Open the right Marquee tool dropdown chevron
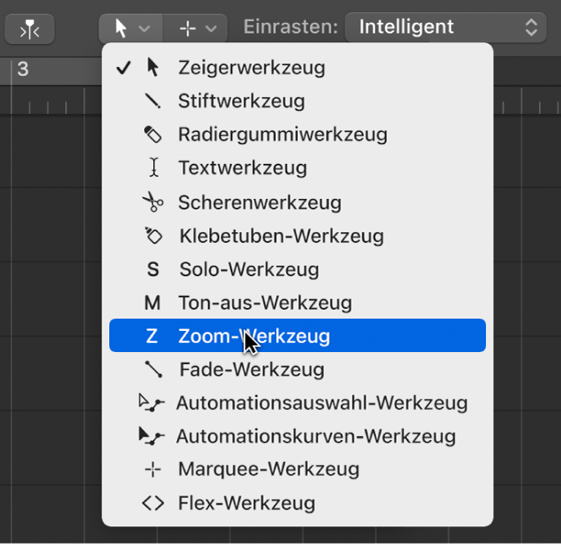The width and height of the screenshot is (561, 546). (x=211, y=29)
